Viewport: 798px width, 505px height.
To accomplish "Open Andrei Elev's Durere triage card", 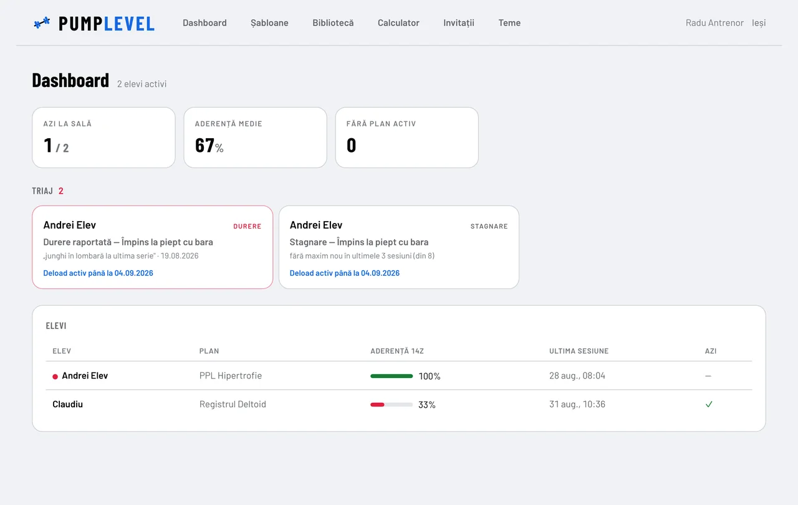I will coord(153,247).
